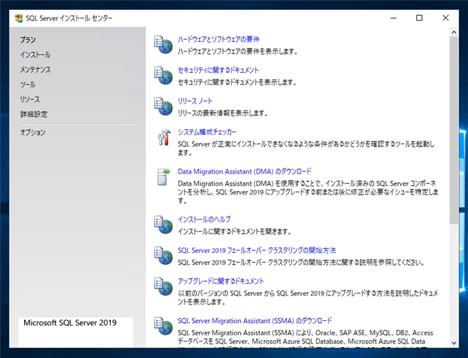Viewport: 468px width, 358px height.
Task: Click the text インストールに関するドキュメントを開きます。
Action: tap(234, 232)
